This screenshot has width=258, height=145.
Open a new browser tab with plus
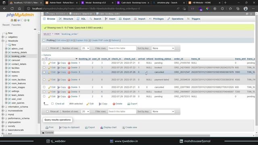[x=225, y=3]
